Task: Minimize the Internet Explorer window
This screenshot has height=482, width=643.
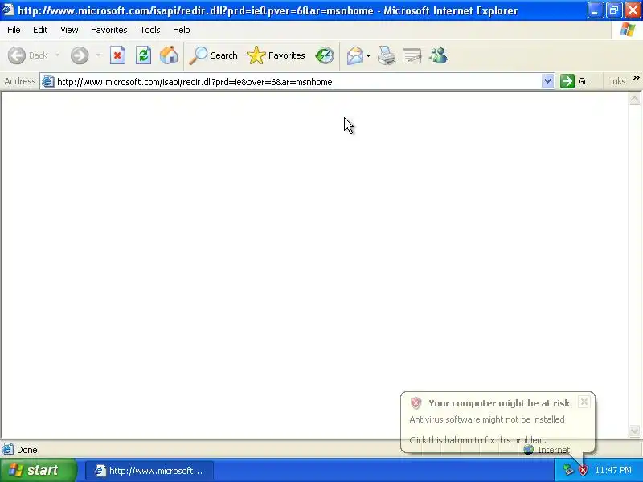Action: 595,10
